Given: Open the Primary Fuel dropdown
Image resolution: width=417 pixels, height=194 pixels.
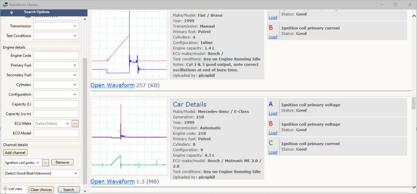Looking at the screenshot, I should pos(56,65).
